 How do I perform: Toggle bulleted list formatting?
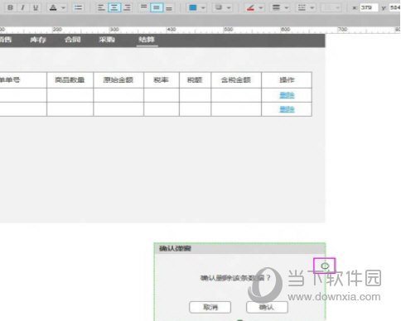[x=79, y=7]
